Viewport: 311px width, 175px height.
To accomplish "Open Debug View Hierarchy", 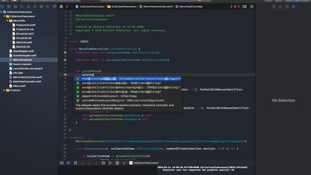I will pyautogui.click(x=104, y=163).
